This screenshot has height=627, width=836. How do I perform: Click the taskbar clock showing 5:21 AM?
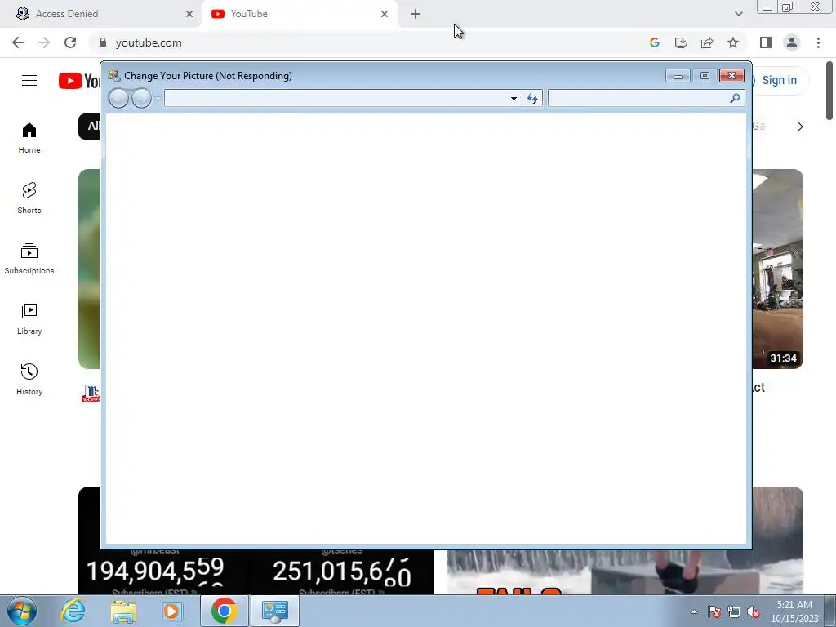point(794,611)
